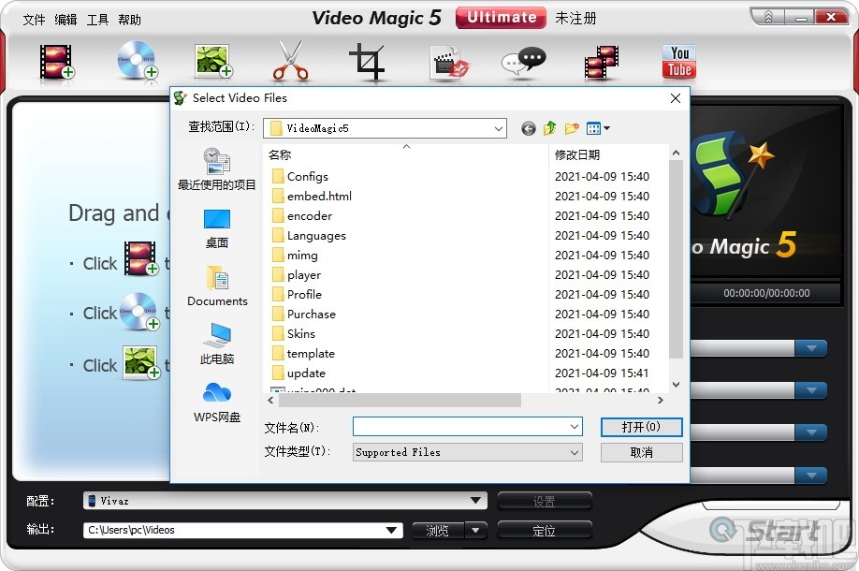Click the Merge videos filmstrip icon
The image size is (859, 571).
tap(601, 61)
